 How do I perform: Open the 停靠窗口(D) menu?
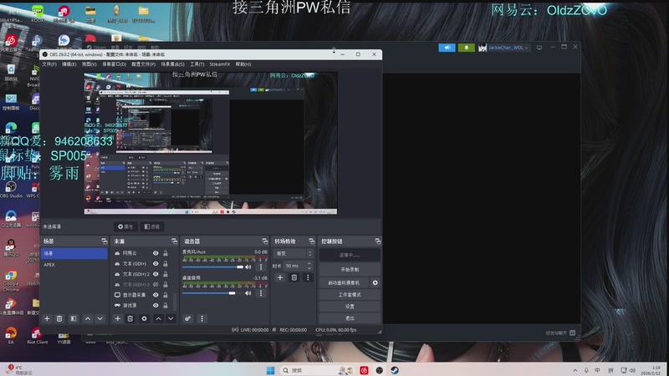coord(115,64)
